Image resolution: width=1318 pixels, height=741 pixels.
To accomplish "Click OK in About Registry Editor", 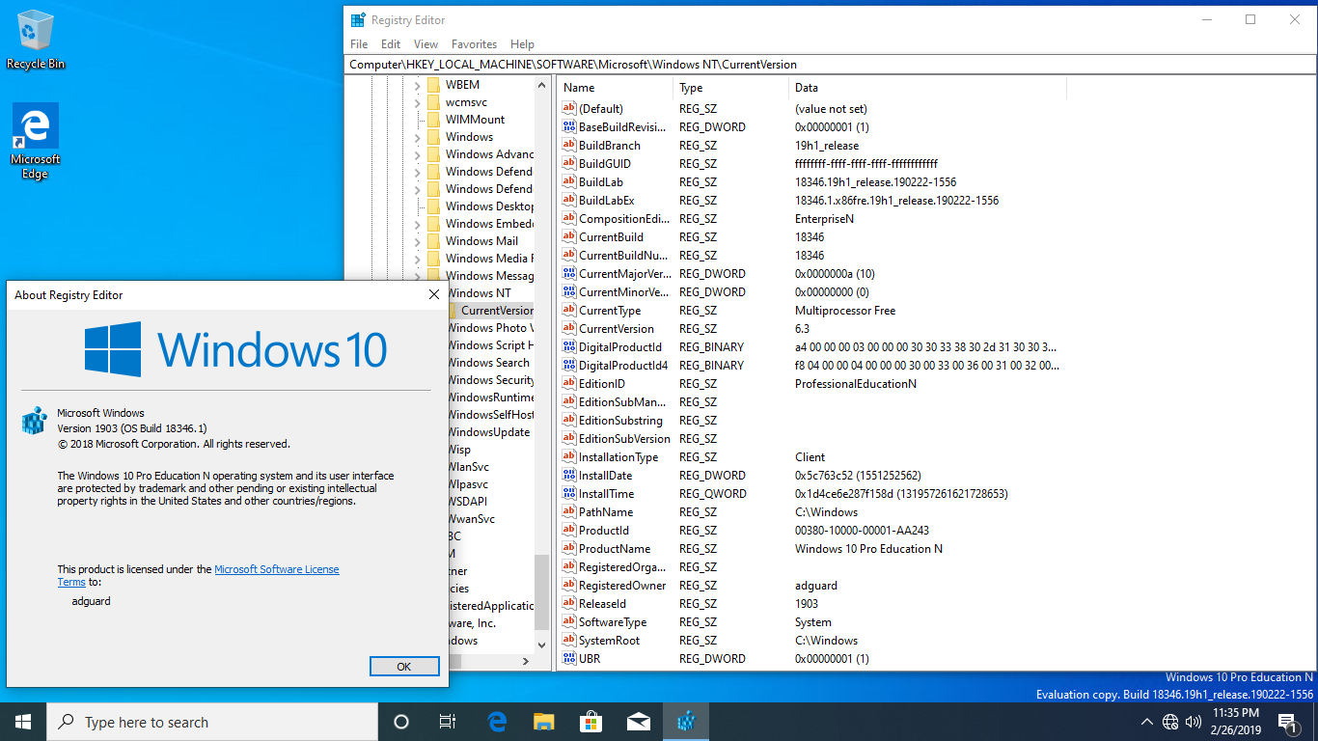I will [x=404, y=666].
